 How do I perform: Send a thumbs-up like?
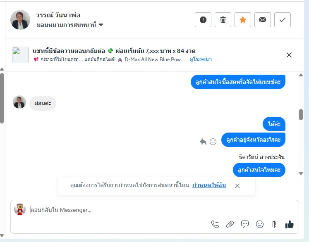click(290, 224)
